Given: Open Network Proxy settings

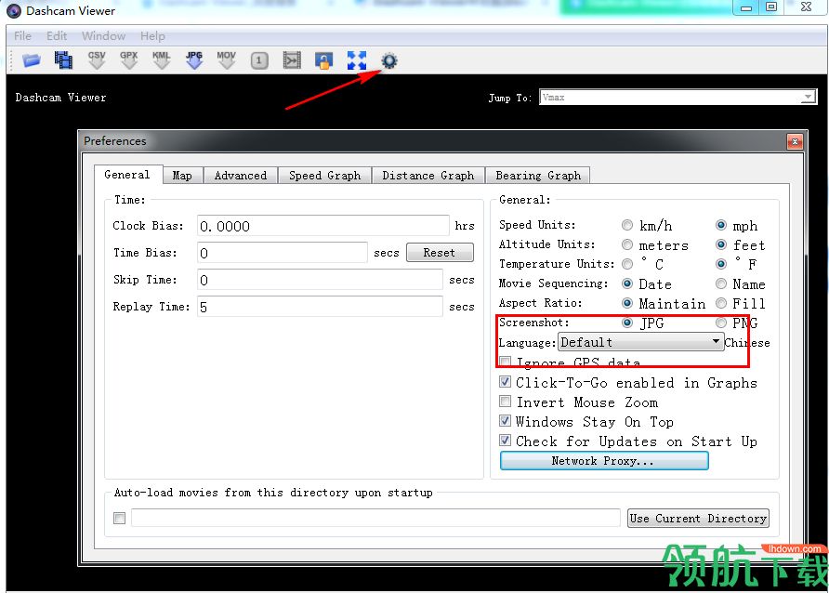Looking at the screenshot, I should point(603,461).
